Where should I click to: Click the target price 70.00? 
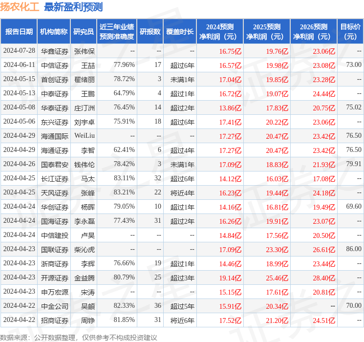pyautogui.click(x=354, y=305)
